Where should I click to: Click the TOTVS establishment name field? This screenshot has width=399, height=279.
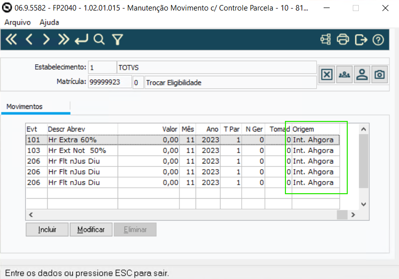click(217, 67)
